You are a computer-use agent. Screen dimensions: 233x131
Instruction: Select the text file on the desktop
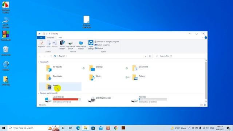click(x=87, y=22)
